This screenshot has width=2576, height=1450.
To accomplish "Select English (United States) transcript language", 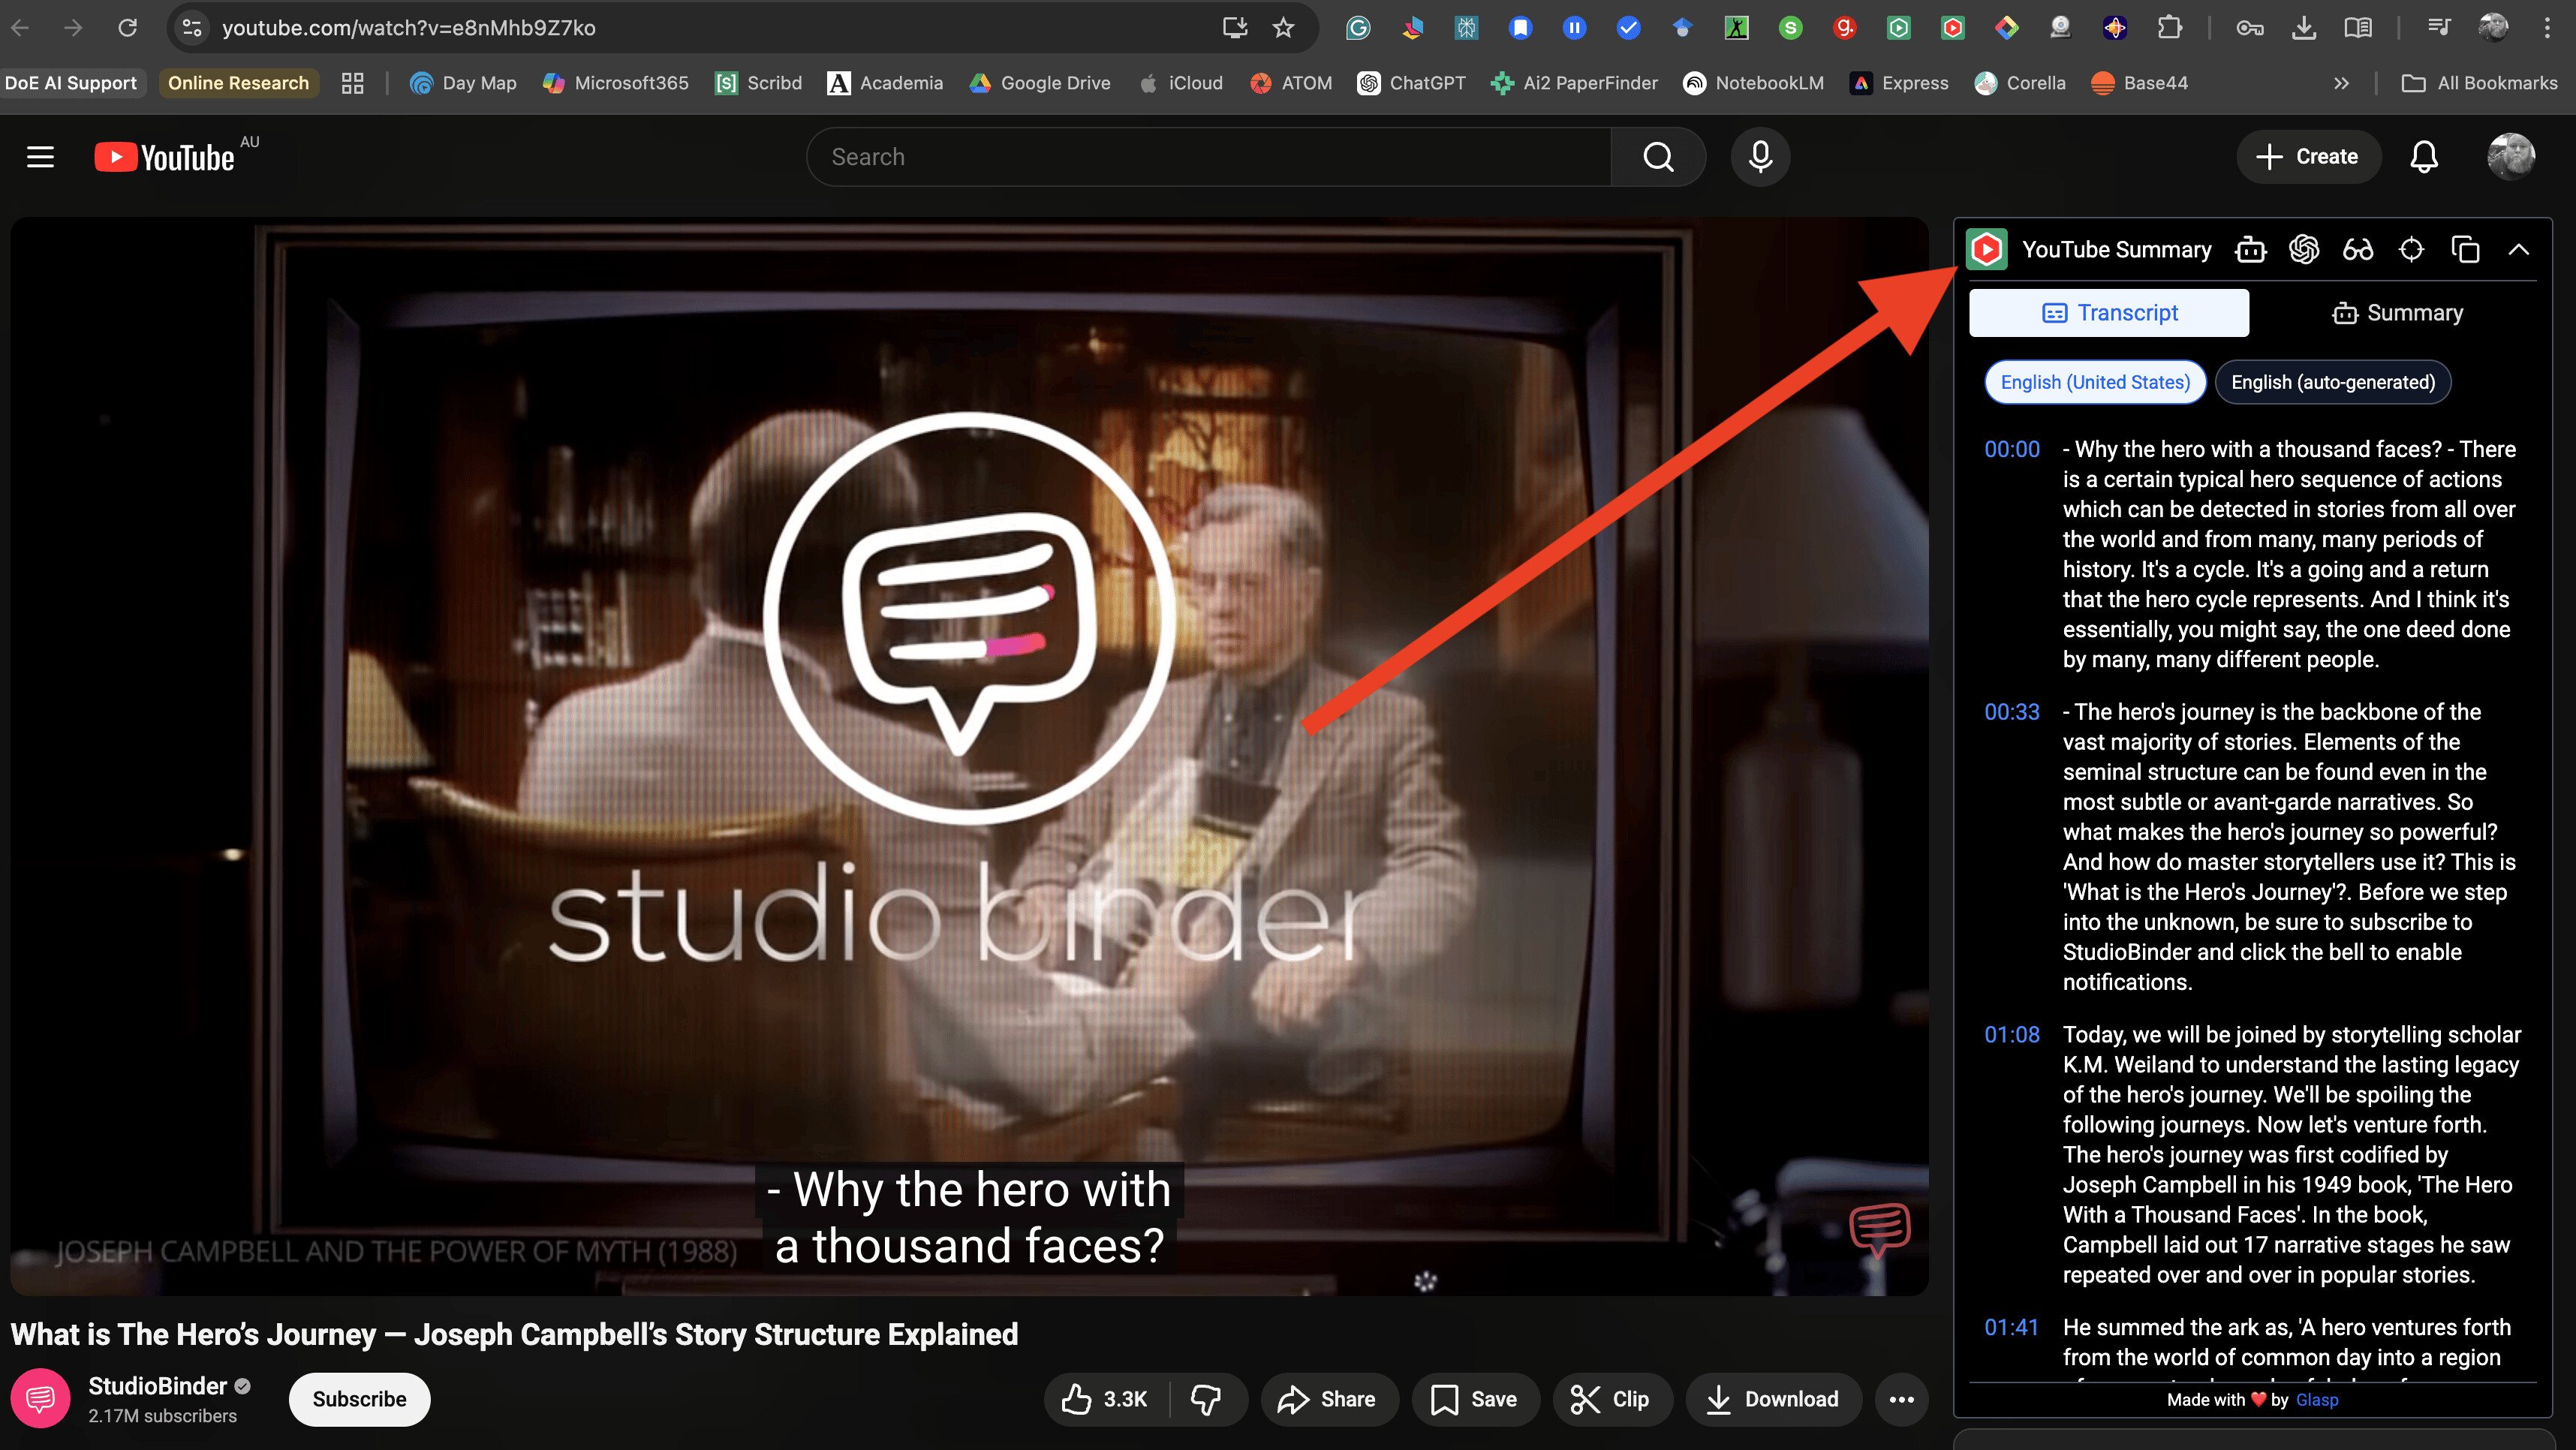I will point(2094,382).
